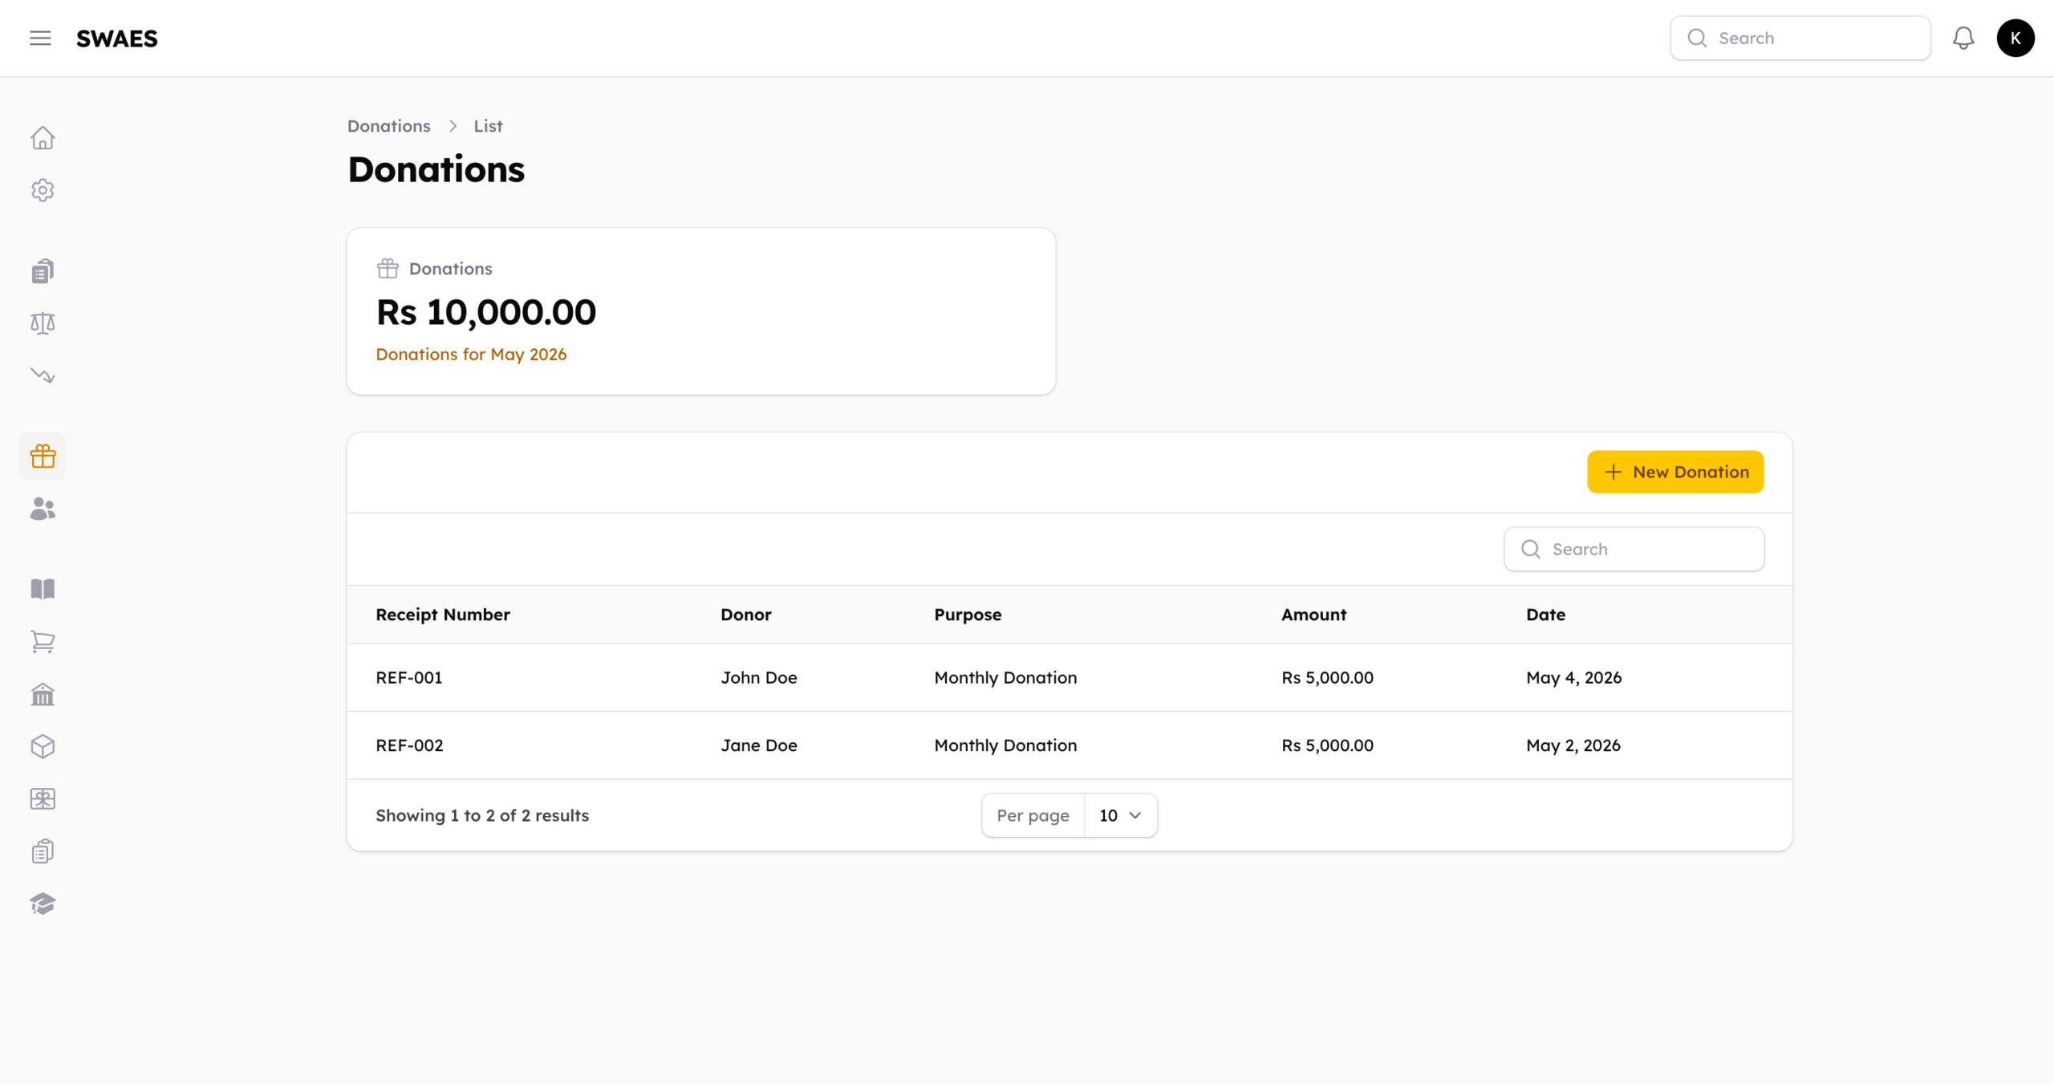Image resolution: width=2054 pixels, height=1084 pixels.
Task: Click donor John Doe
Action: (759, 677)
